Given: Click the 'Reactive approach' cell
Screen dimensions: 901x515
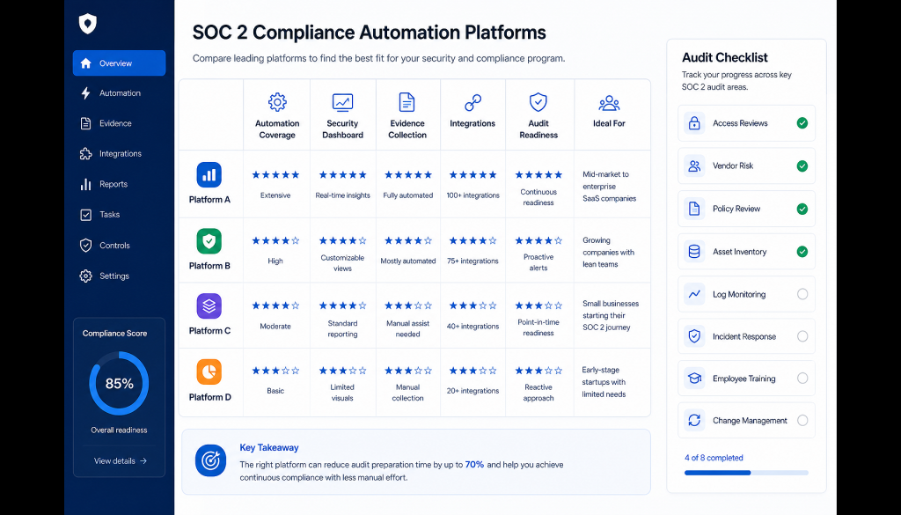Looking at the screenshot, I should (x=538, y=393).
